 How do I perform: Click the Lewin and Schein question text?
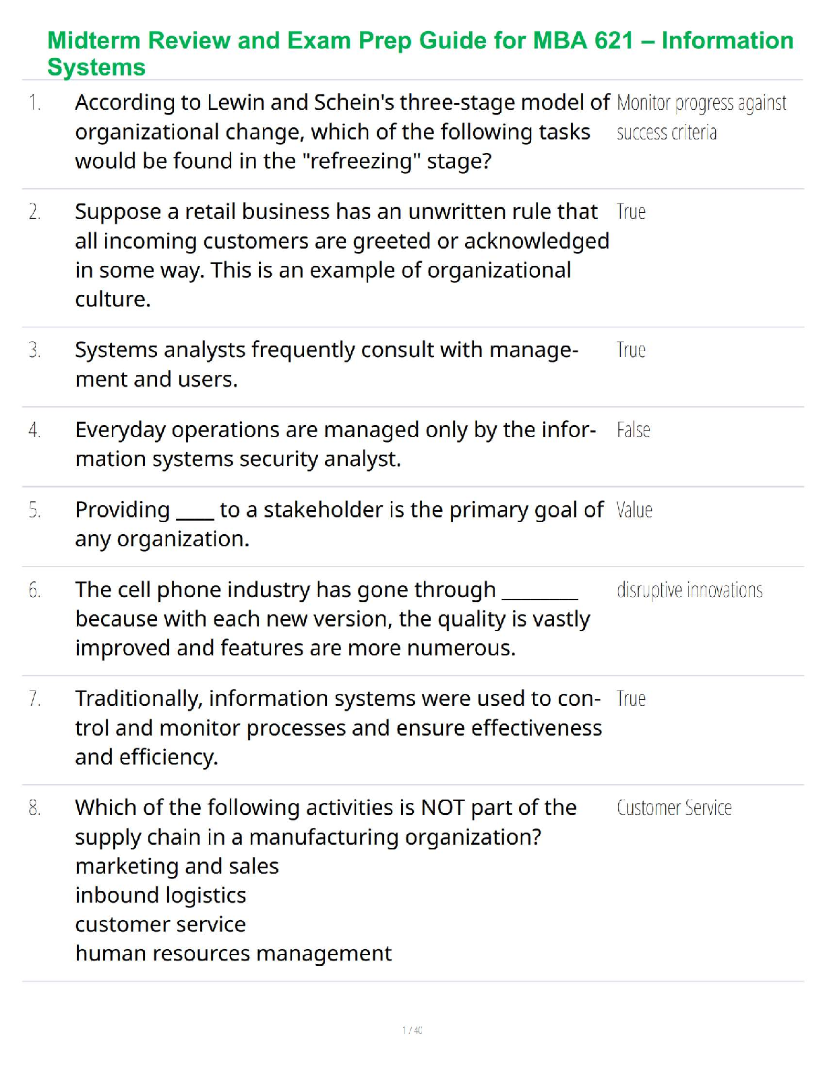coord(342,132)
